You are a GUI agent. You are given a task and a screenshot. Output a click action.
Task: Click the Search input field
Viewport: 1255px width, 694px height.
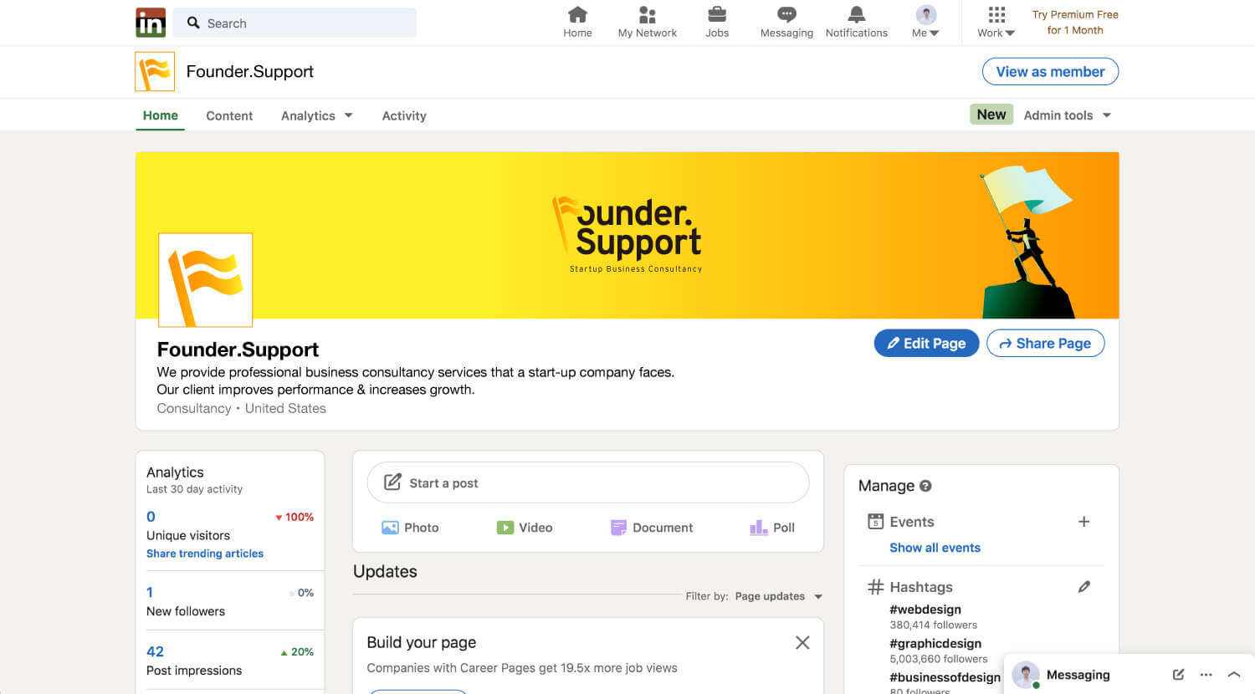pos(295,23)
